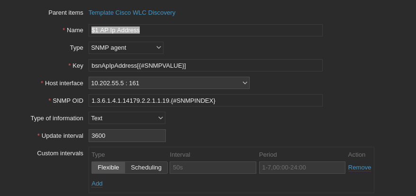Click into the SNMP OID field

pyautogui.click(x=205, y=100)
